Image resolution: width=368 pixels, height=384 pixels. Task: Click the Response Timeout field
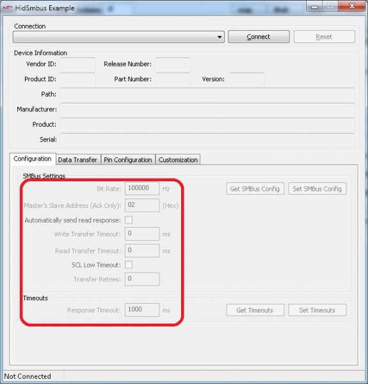pyautogui.click(x=142, y=310)
